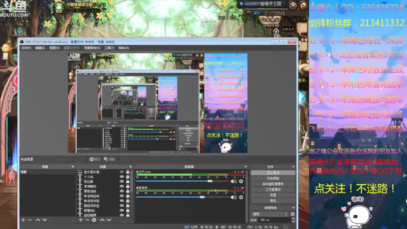Click the 退出 exit button
This screenshot has height=229, width=407.
pyautogui.click(x=273, y=201)
